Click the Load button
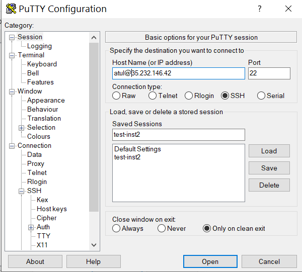The height and width of the screenshot is (272, 302). pyautogui.click(x=269, y=151)
